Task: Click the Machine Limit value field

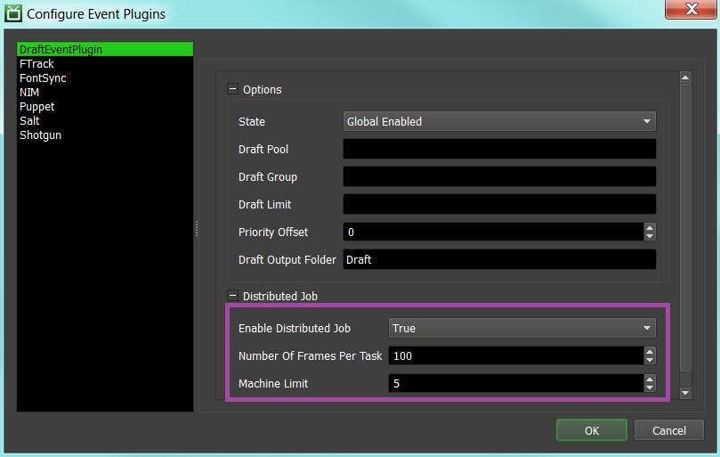Action: pyautogui.click(x=516, y=383)
